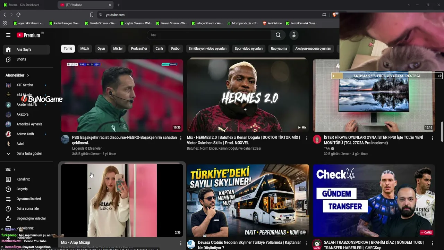Screen dimensions: 444x250
Task: Open 4TF Sercho channel avatar
Action: pos(8,85)
